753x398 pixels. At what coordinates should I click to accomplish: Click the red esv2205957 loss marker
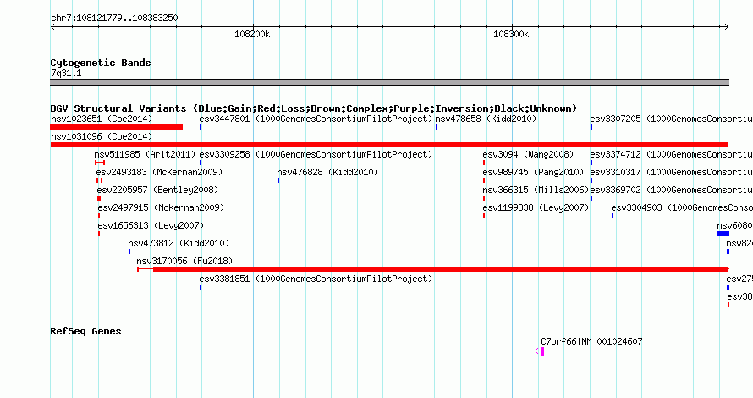coord(99,198)
